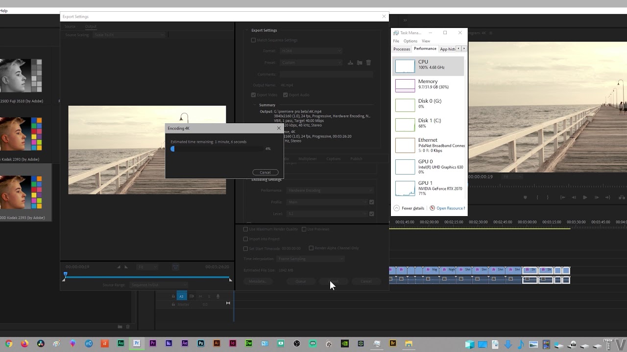The height and width of the screenshot is (352, 627).
Task: Click the A3 track target button
Action: pyautogui.click(x=181, y=296)
